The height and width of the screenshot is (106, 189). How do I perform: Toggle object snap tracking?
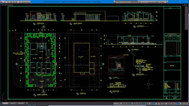[x=142, y=103]
